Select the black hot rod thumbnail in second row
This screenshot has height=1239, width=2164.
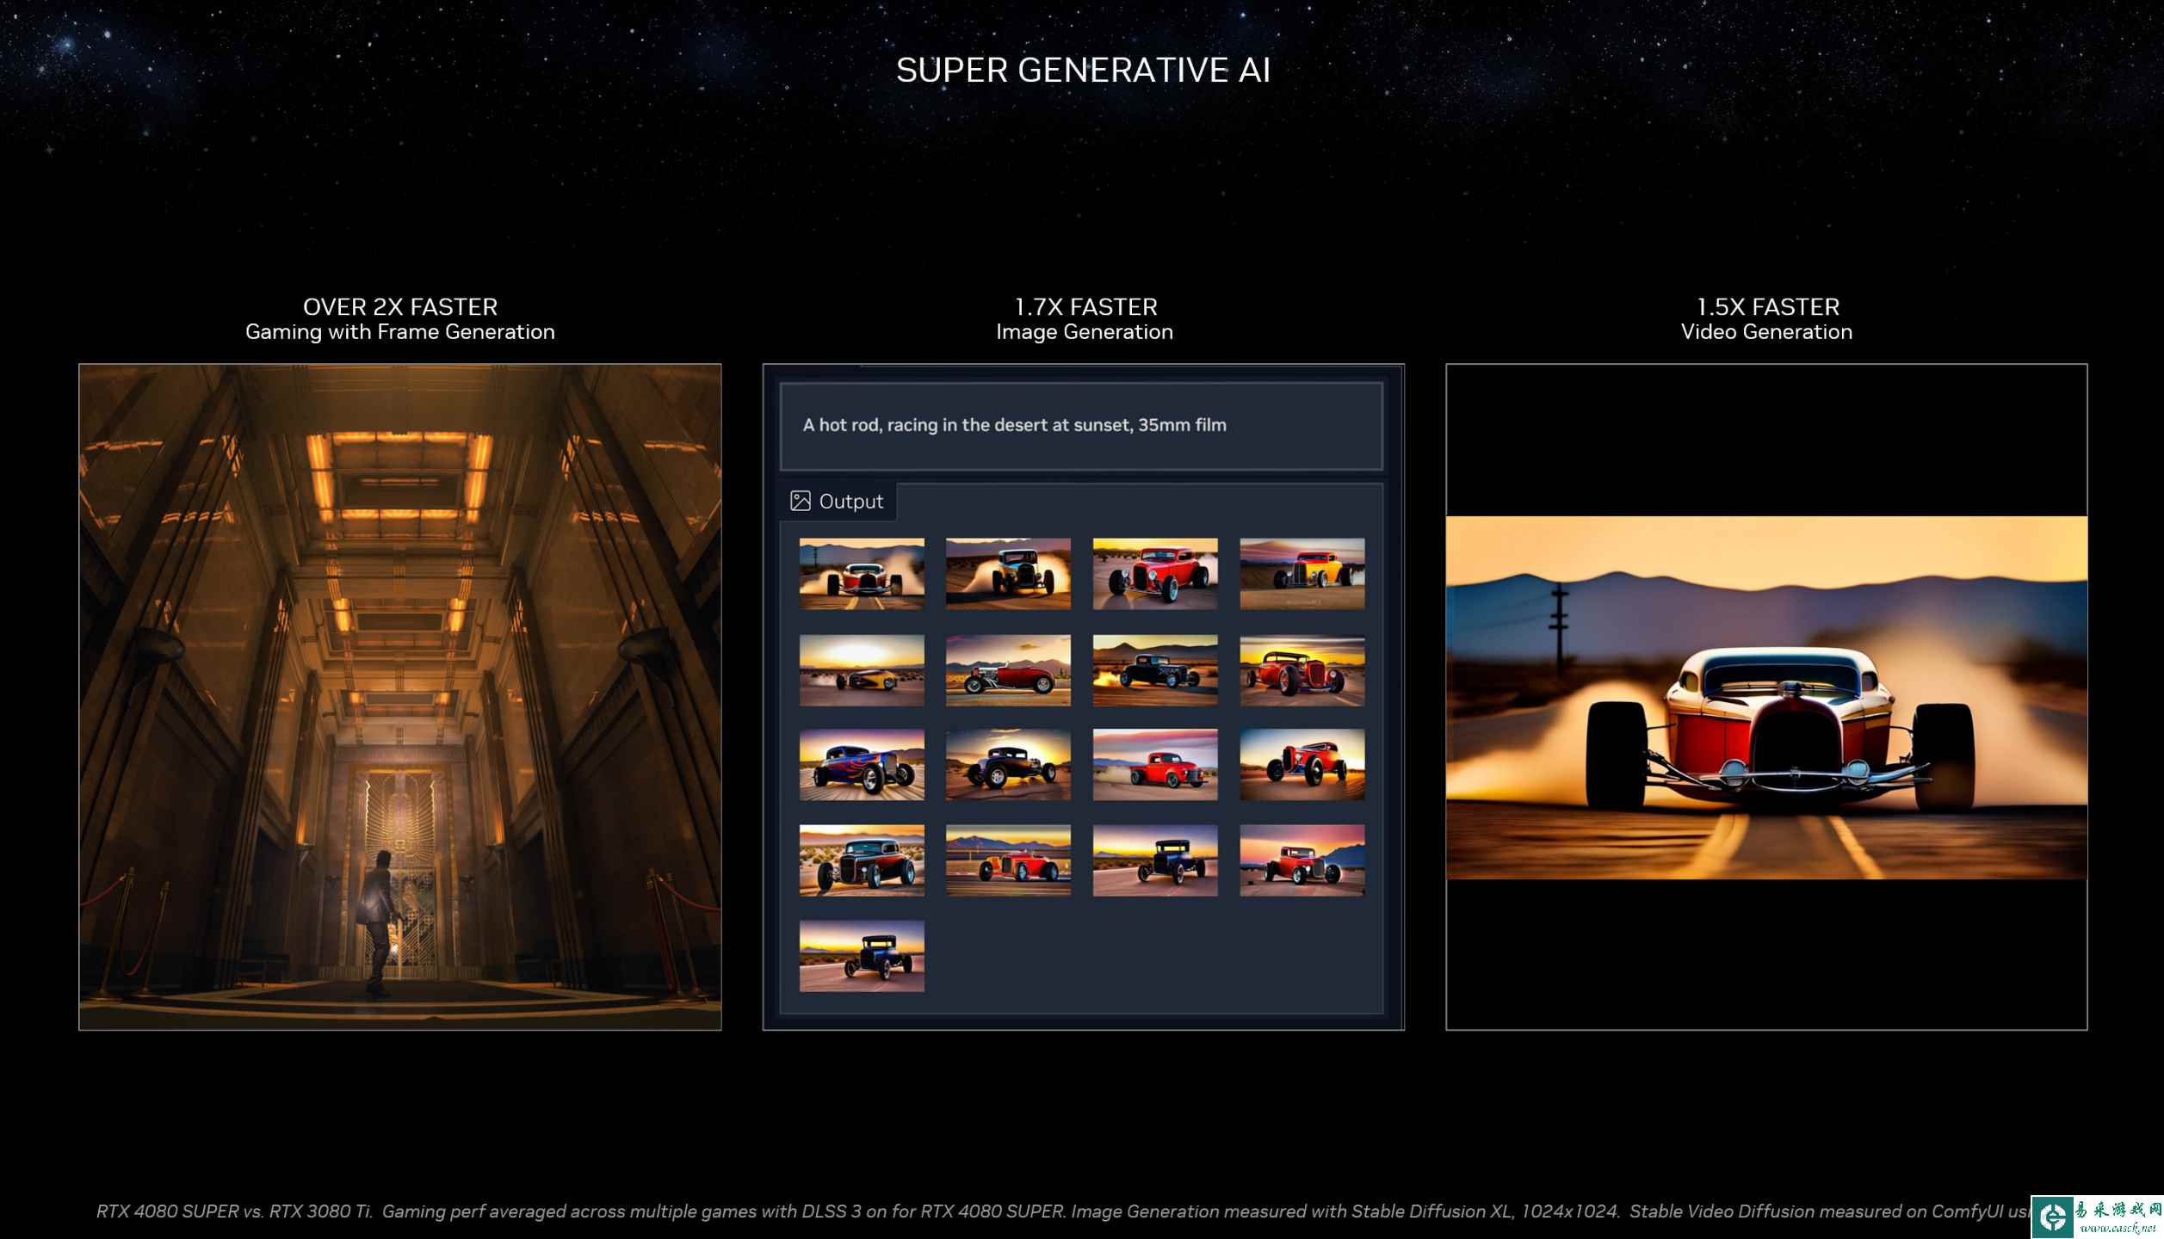click(1155, 670)
